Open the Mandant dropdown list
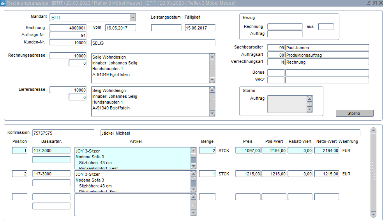This screenshot has height=220, width=383. tap(133, 17)
